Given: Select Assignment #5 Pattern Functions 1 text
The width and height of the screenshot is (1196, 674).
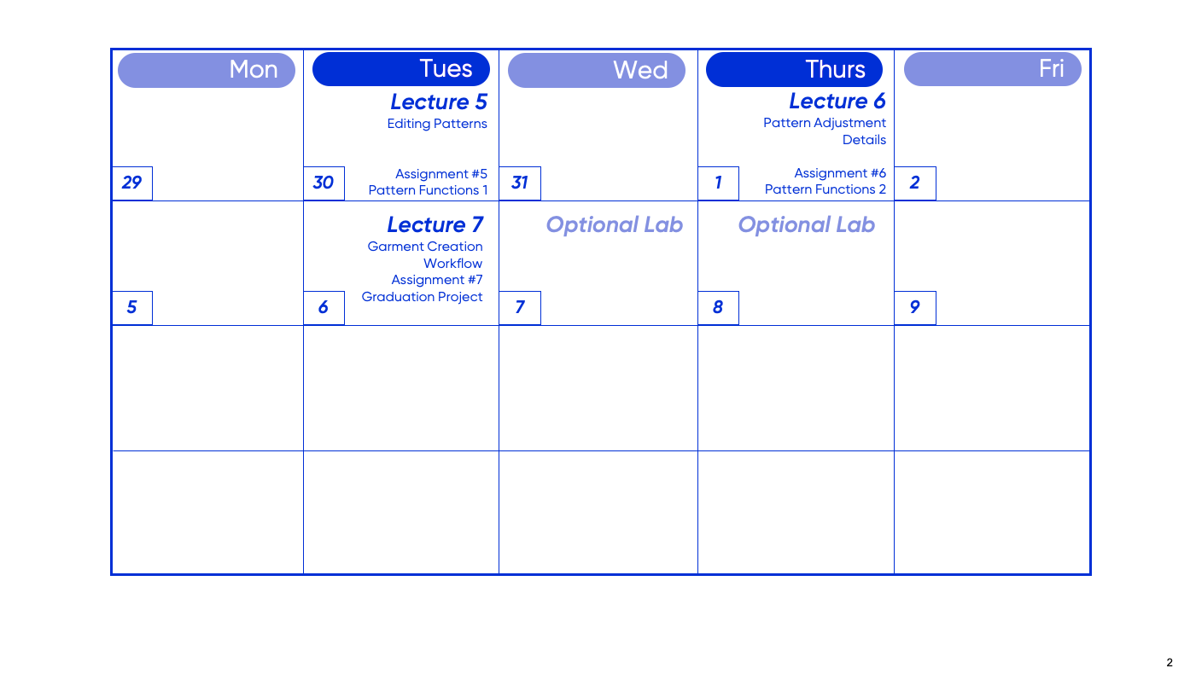Looking at the screenshot, I should [x=429, y=182].
